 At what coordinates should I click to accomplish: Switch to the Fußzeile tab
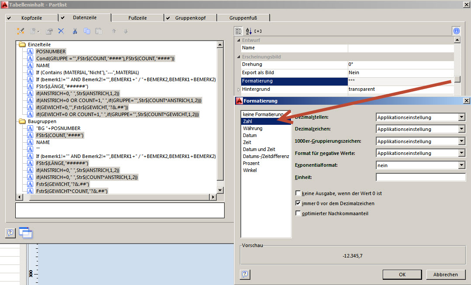pos(138,18)
